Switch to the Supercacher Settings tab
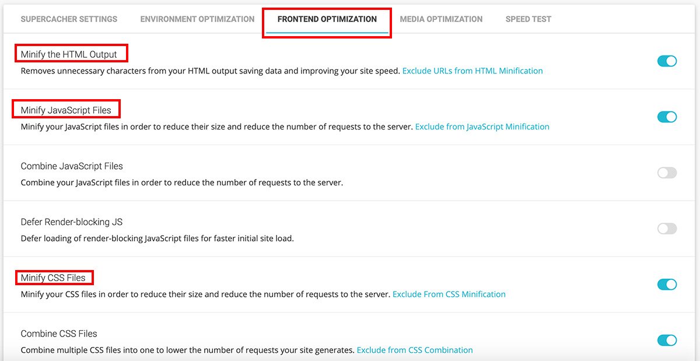 click(x=69, y=19)
